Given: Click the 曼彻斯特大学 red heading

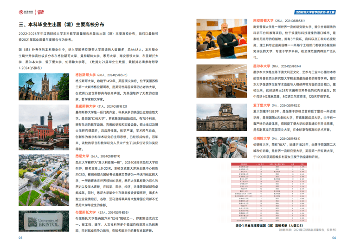Looking at the screenshot, I should pyautogui.click(x=85, y=106).
